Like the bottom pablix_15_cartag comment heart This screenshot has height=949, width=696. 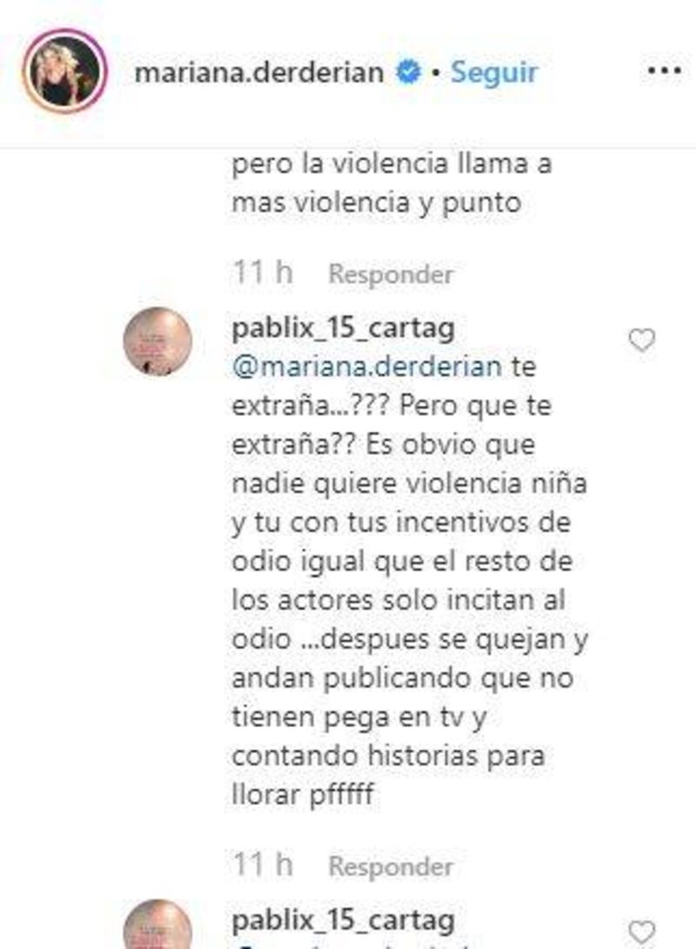click(x=641, y=932)
